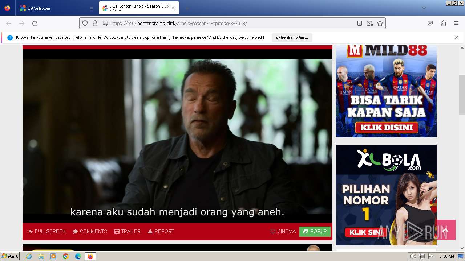
Task: Launch Internet Explorer from the taskbar
Action: point(29,256)
